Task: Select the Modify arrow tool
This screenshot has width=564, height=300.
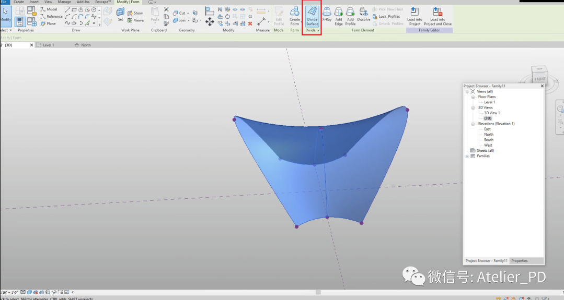Action: click(x=5, y=16)
